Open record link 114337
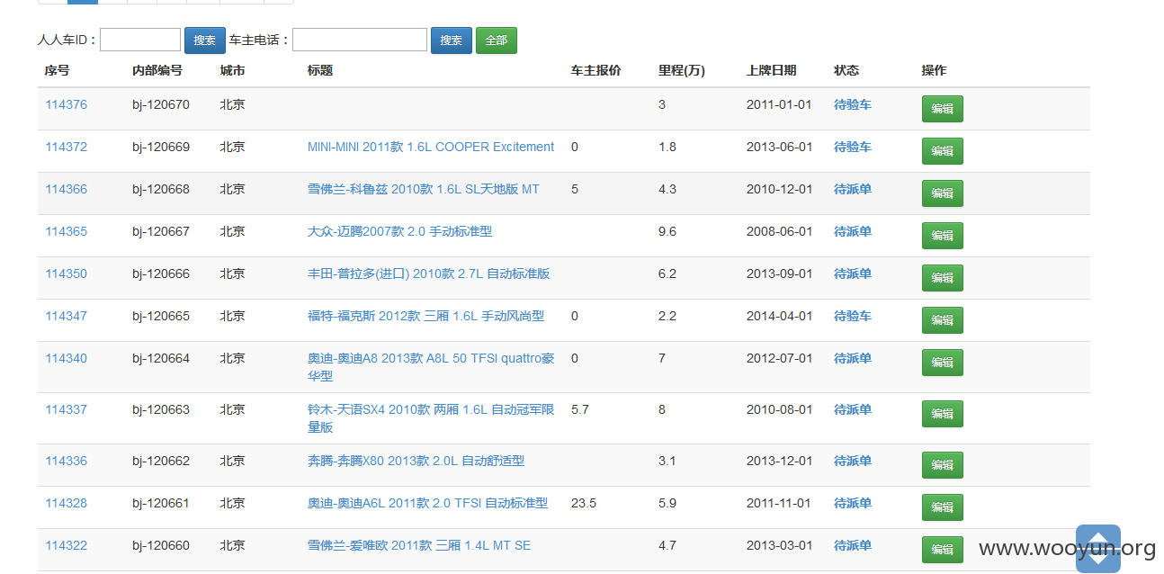This screenshot has width=1164, height=574. point(67,409)
